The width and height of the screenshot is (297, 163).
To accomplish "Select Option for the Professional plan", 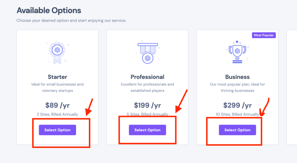I will tap(147, 130).
